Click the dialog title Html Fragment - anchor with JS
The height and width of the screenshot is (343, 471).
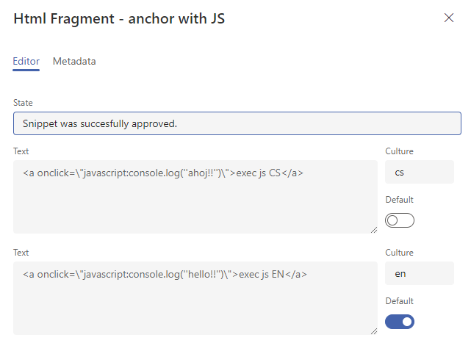tap(119, 18)
